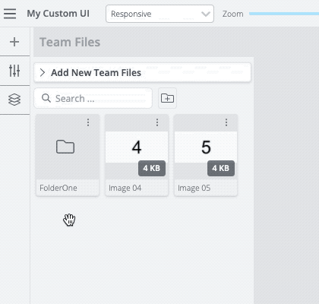Click the My Custom UI title
This screenshot has height=304, width=319.
click(x=58, y=14)
